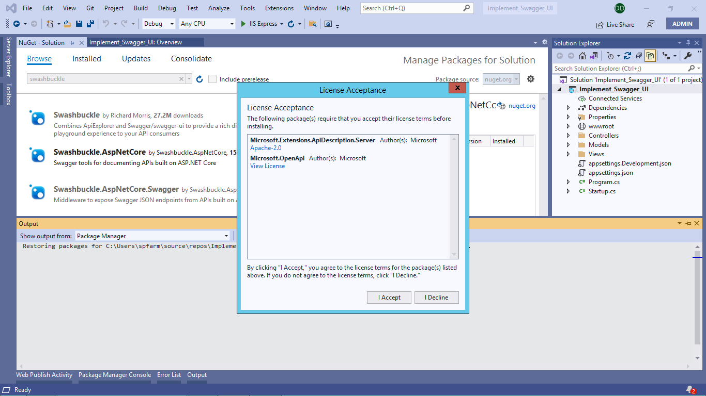Click the Live Share icon
Screen dimensions: 706x396
pos(600,24)
